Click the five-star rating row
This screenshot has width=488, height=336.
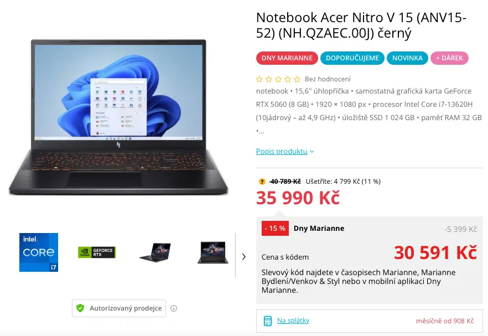278,79
